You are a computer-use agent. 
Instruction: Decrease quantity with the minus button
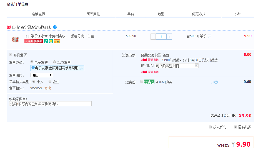click(x=153, y=37)
